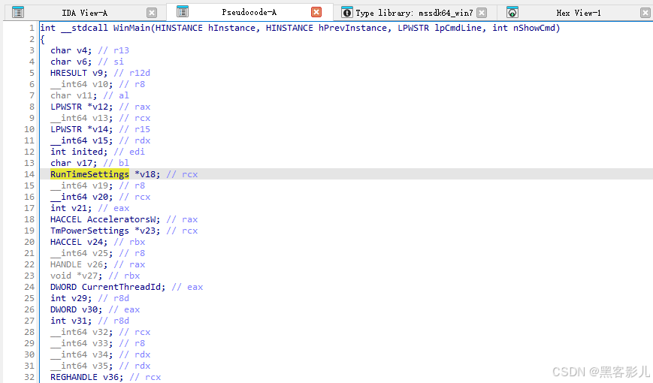This screenshot has height=383, width=653.
Task: Click char v17 declaration
Action: point(74,163)
